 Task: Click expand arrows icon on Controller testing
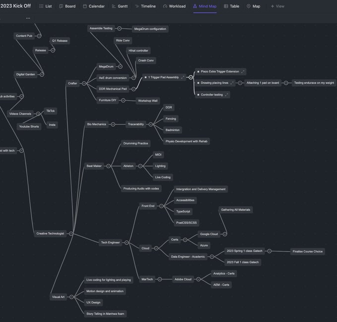click(226, 95)
